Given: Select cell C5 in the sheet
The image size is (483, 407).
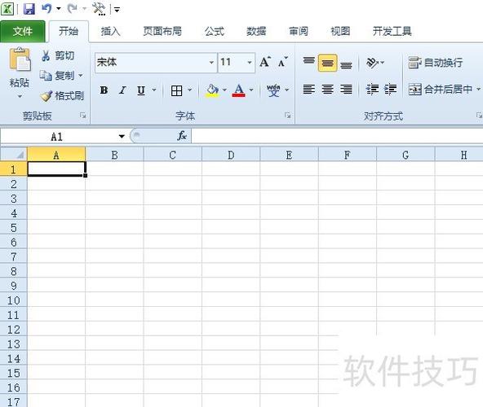Looking at the screenshot, I should [173, 227].
